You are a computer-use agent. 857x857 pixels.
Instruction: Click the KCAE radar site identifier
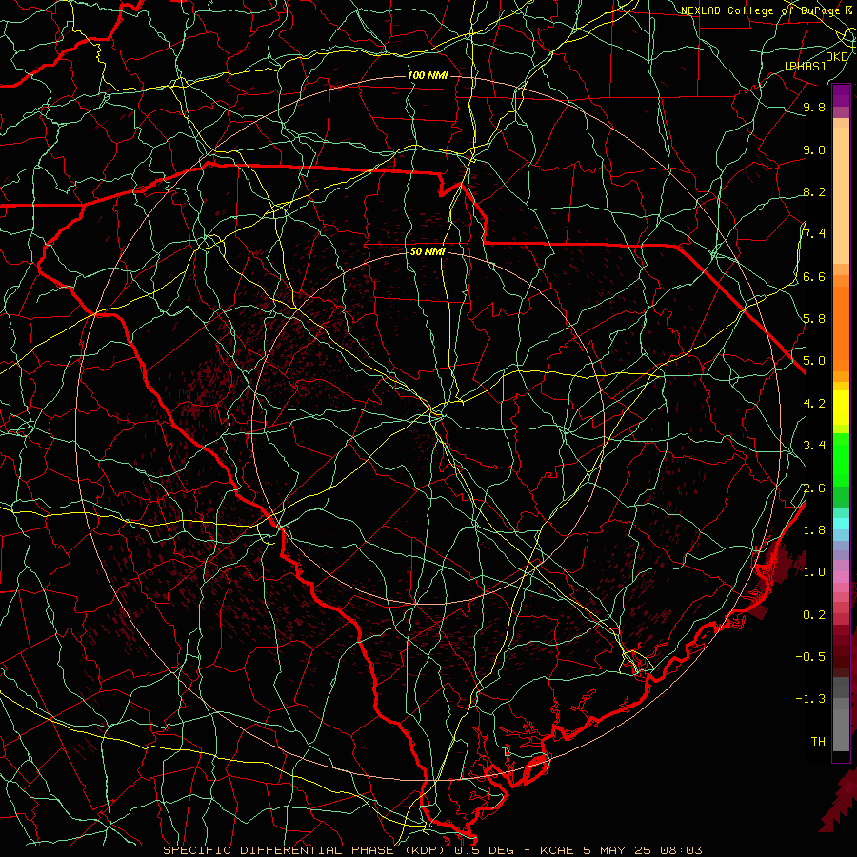pyautogui.click(x=556, y=850)
